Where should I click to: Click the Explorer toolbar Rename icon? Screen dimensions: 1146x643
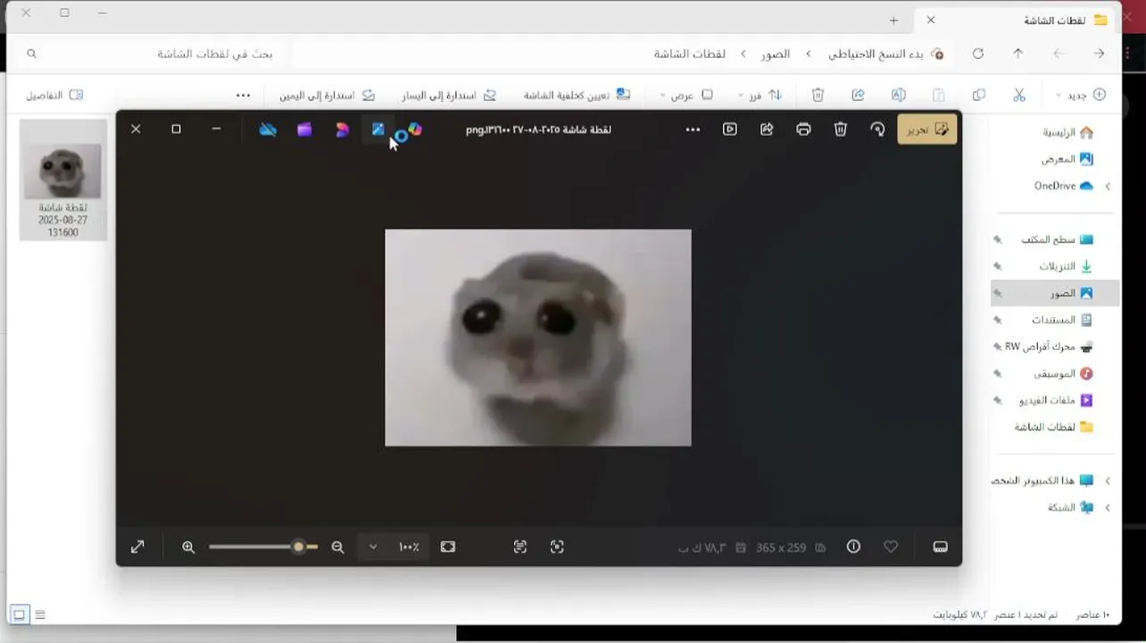899,95
